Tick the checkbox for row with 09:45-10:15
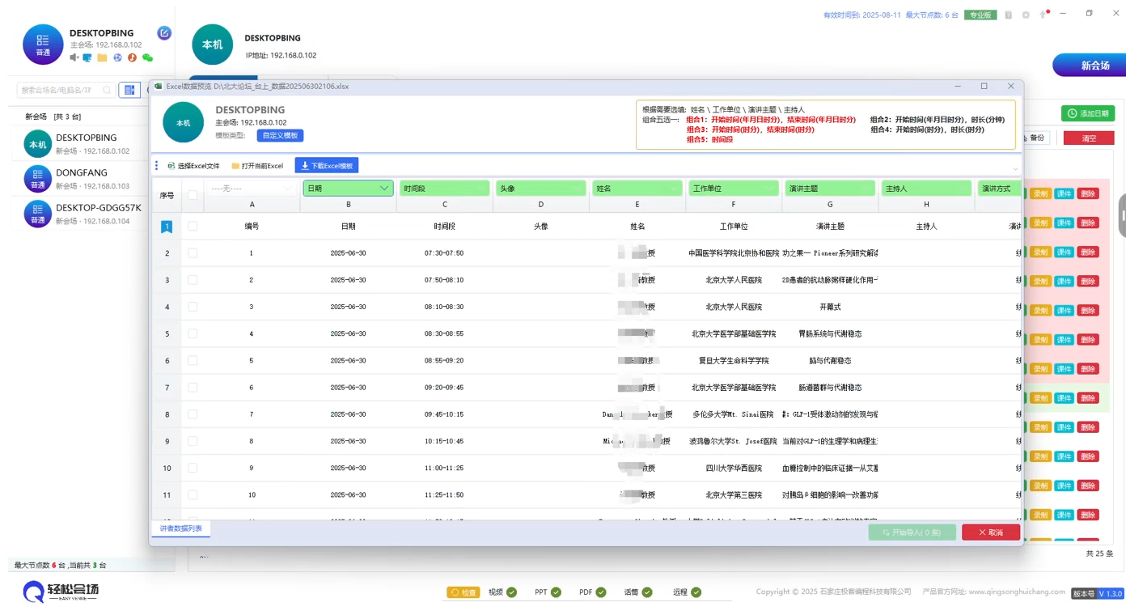The height and width of the screenshot is (611, 1126). (193, 414)
